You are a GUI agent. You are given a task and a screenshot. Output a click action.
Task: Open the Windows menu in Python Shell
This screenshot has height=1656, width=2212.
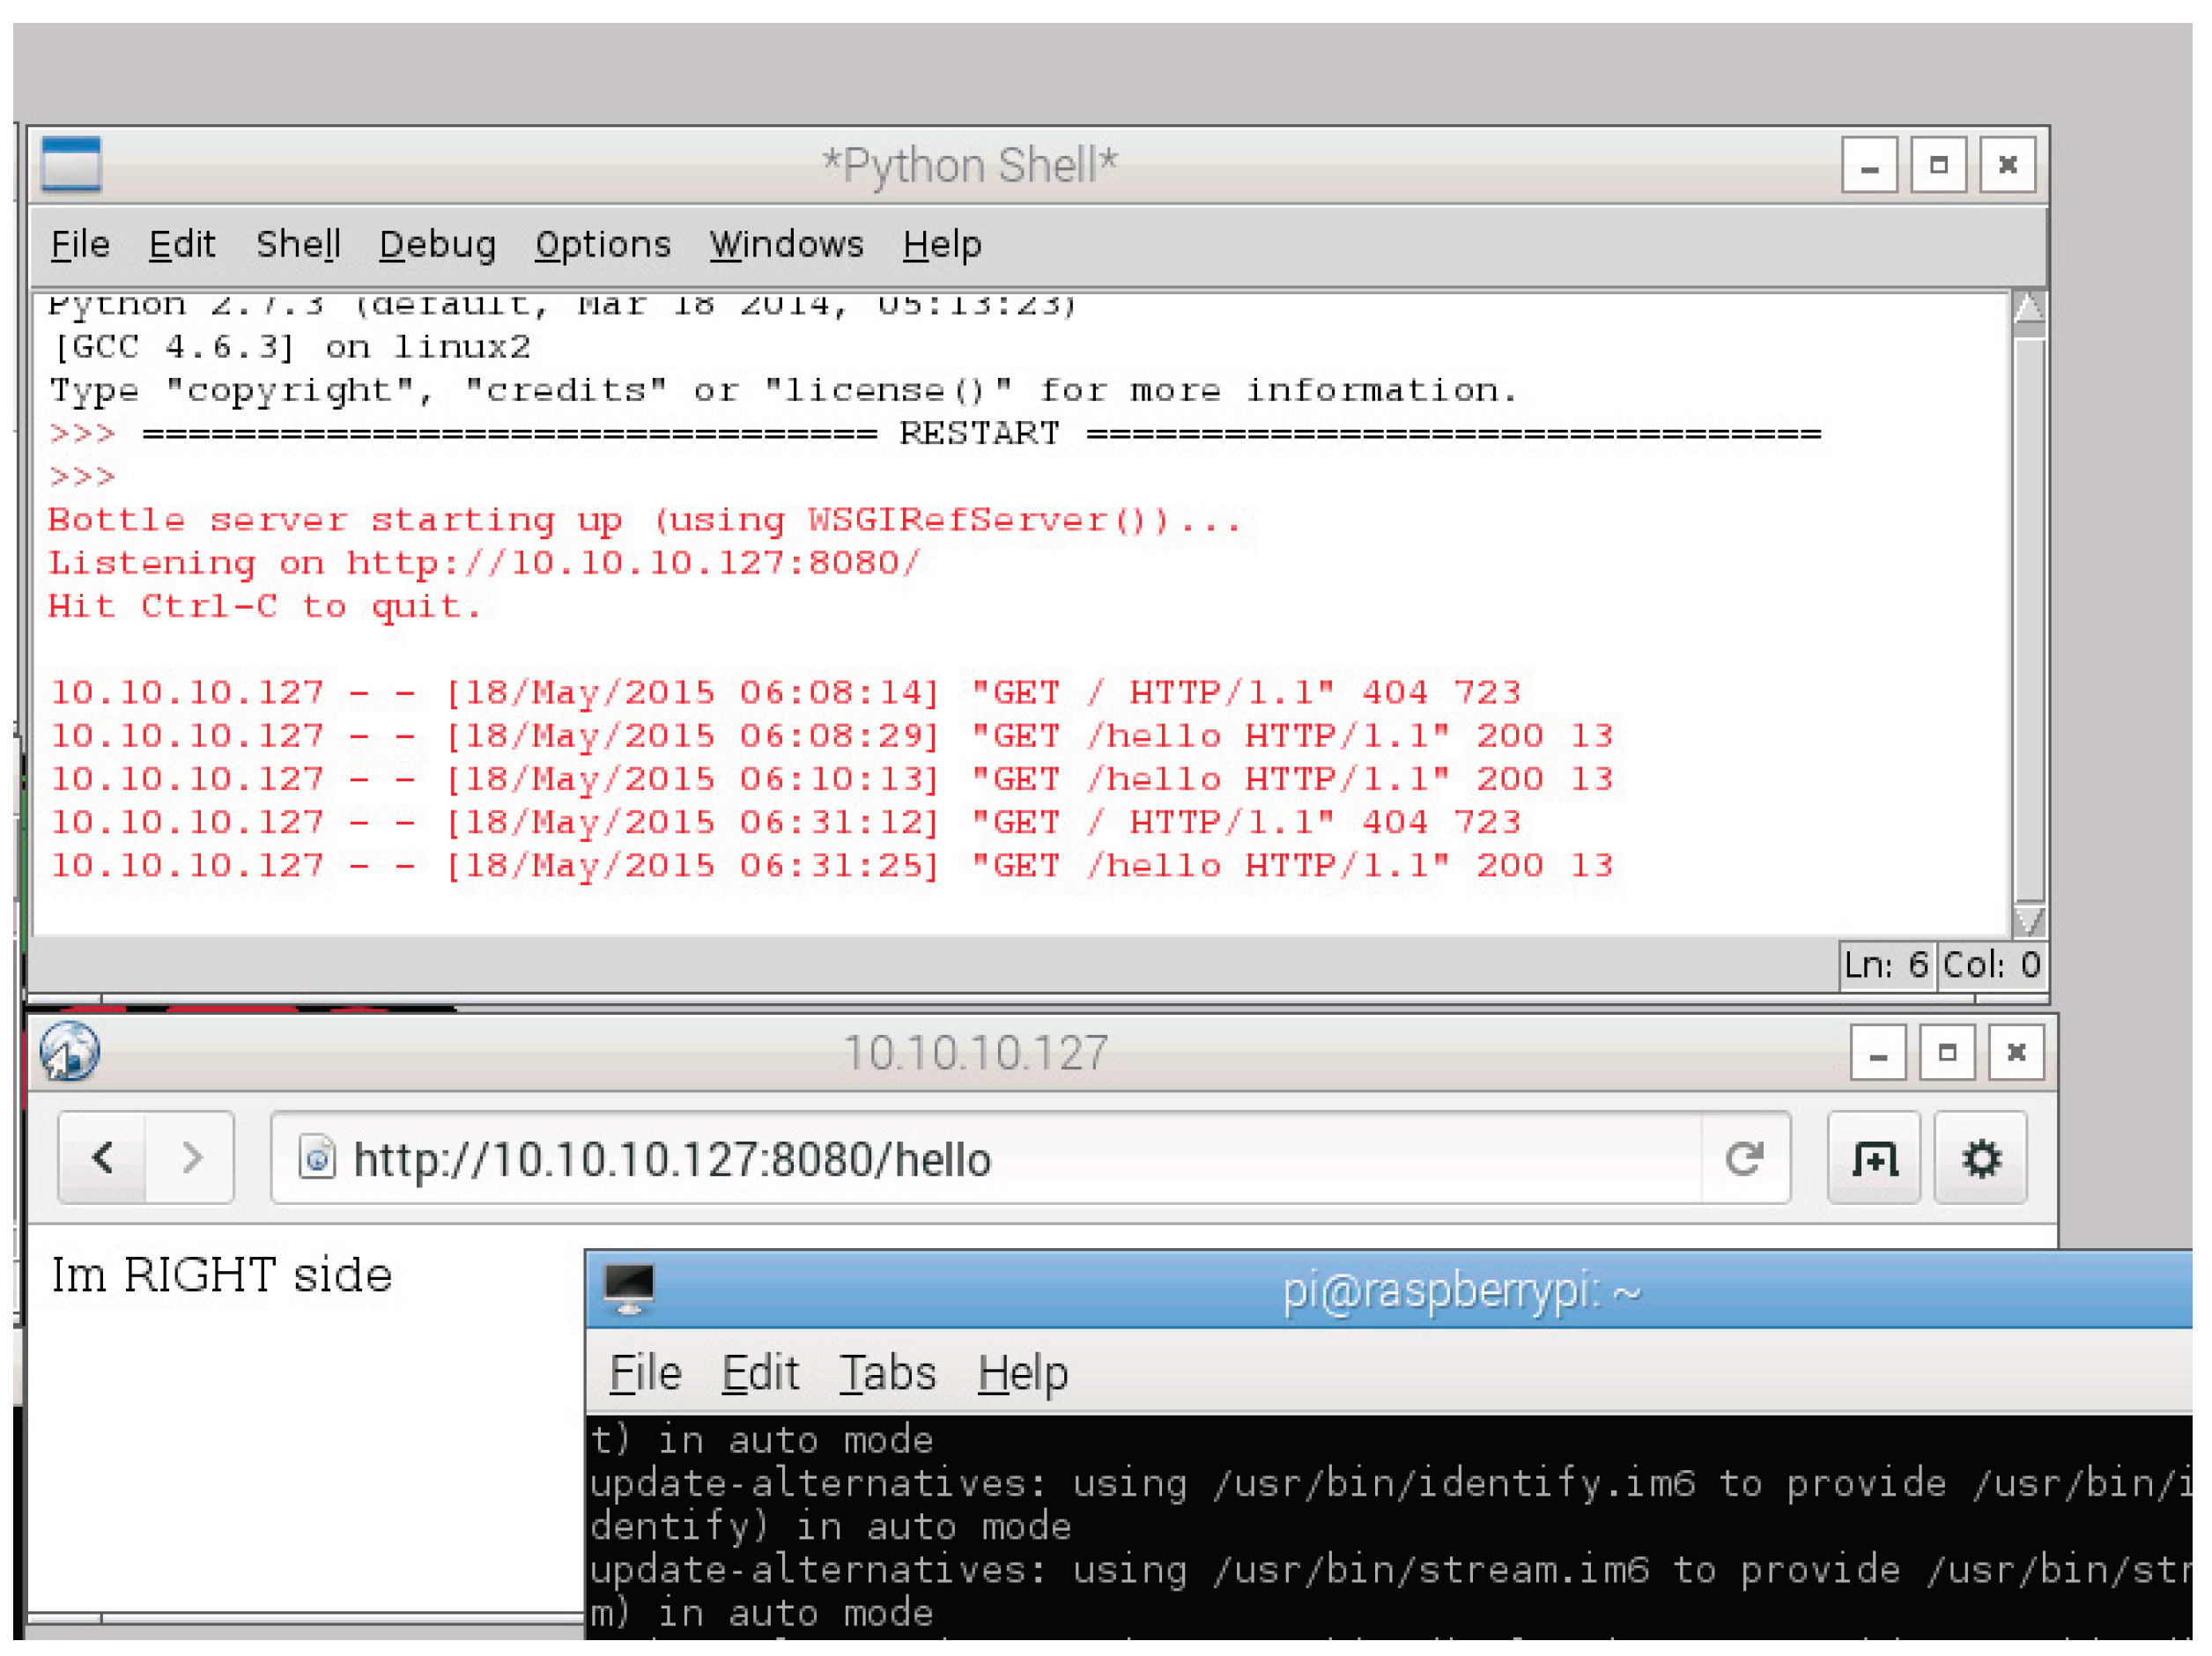click(x=787, y=243)
